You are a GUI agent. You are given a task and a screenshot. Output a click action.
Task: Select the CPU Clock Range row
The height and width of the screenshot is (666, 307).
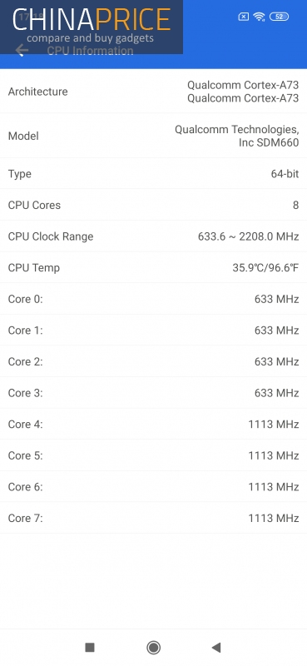153,236
